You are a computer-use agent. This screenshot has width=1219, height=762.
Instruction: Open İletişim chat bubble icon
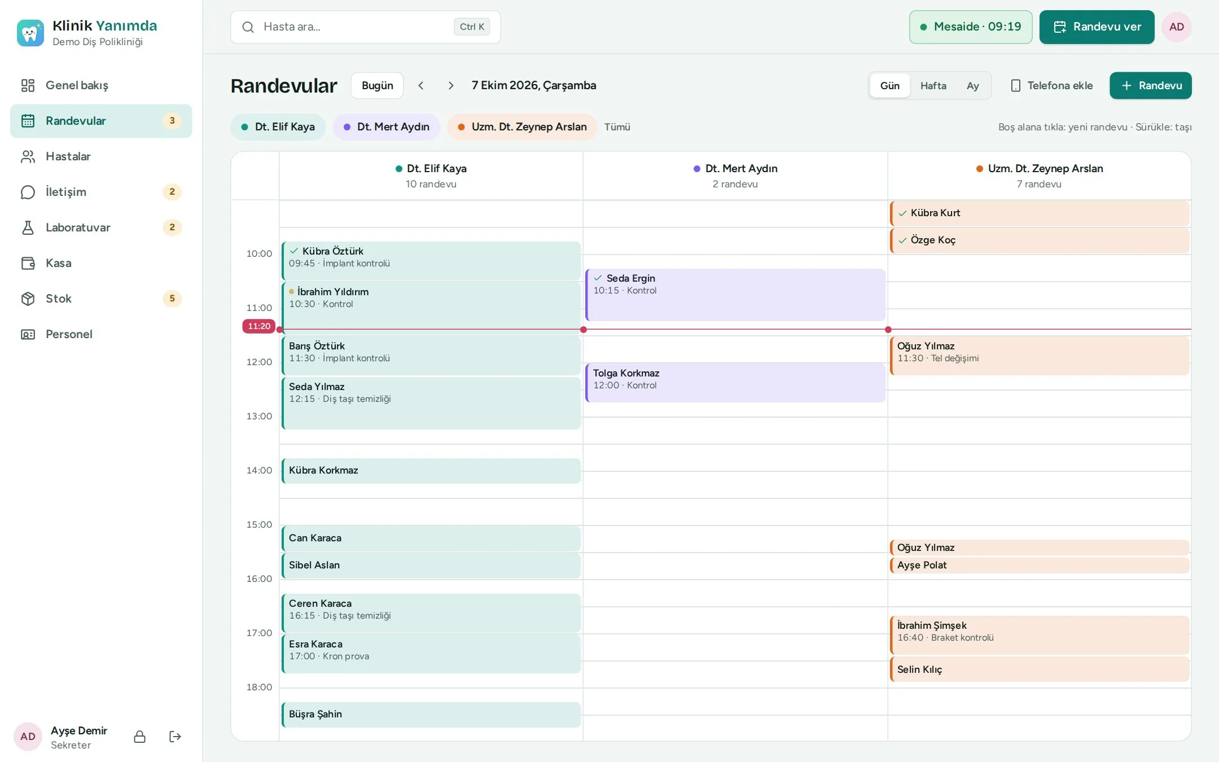[28, 192]
